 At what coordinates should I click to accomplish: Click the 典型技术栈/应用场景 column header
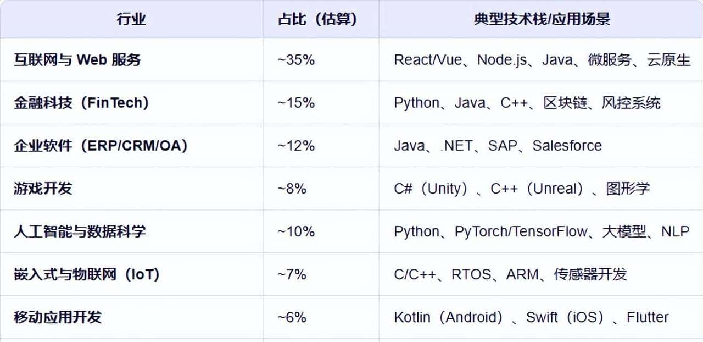click(542, 19)
